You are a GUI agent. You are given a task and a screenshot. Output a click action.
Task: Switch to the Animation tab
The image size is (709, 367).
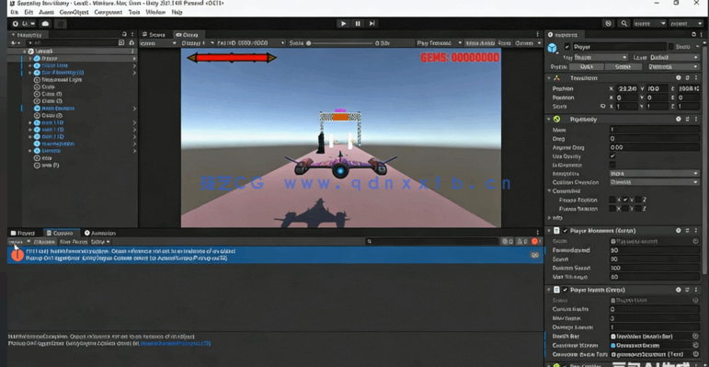coord(100,233)
